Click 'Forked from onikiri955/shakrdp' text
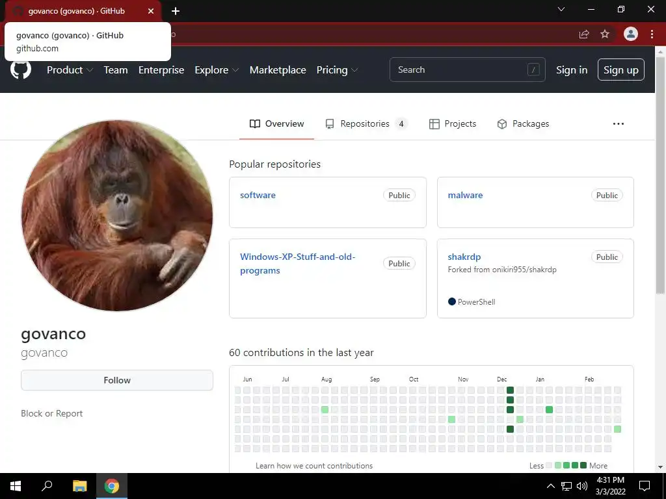666x499 pixels. (502, 270)
